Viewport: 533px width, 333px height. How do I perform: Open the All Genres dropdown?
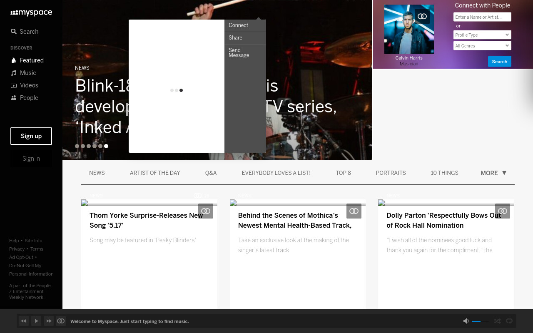(x=482, y=46)
